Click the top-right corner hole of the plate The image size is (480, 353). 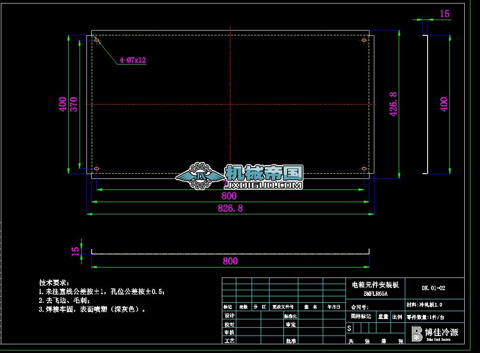[364, 39]
